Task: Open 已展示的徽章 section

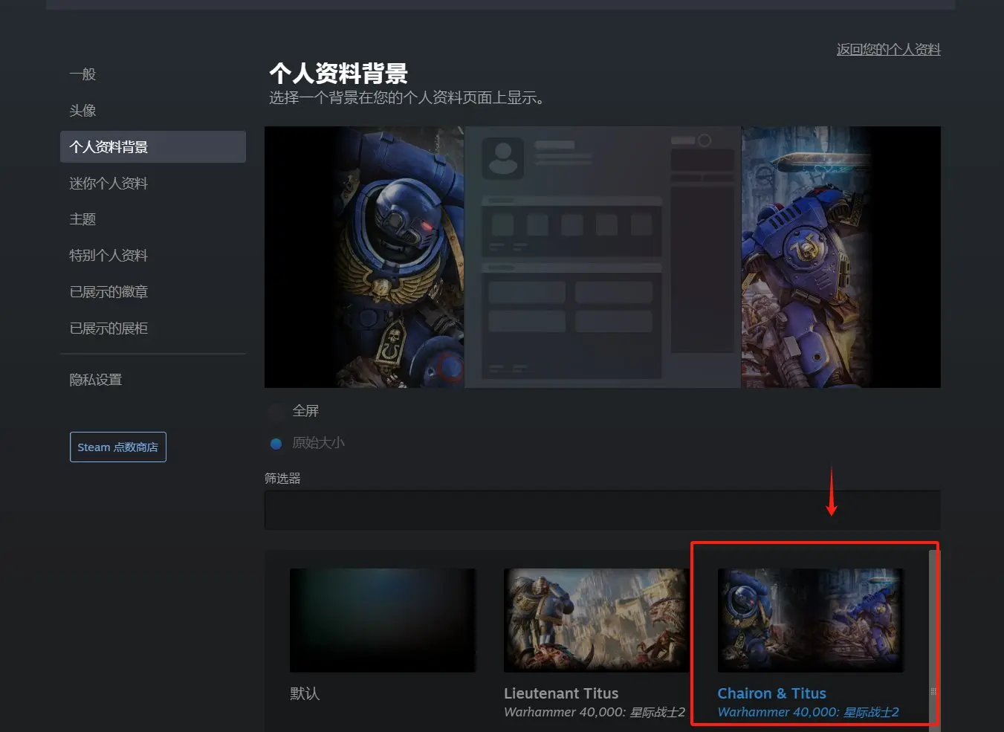Action: point(109,292)
